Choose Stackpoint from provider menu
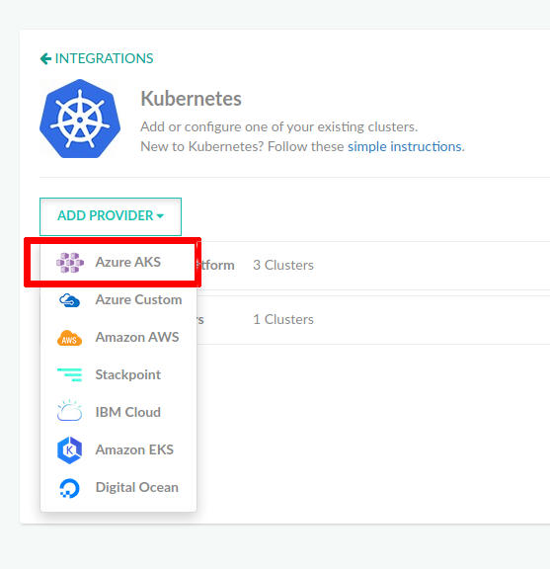This screenshot has width=550, height=569. click(118, 374)
